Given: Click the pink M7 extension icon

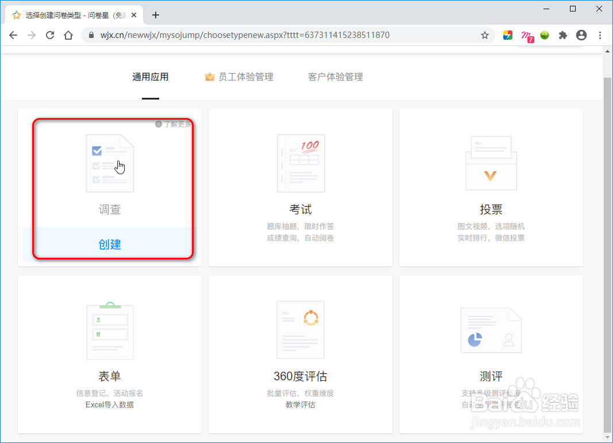Looking at the screenshot, I should pos(526,35).
